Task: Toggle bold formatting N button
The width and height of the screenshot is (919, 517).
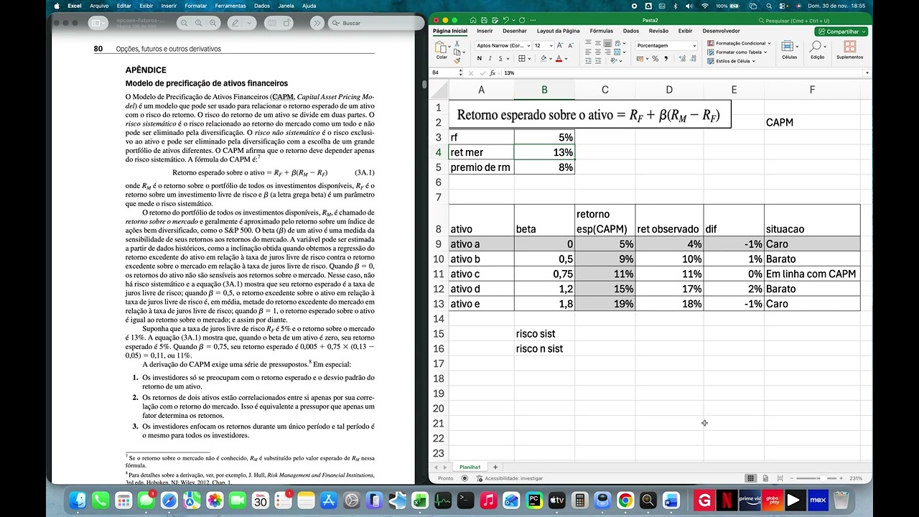Action: 480,58
